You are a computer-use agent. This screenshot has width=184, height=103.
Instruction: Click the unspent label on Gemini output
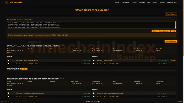(173, 61)
